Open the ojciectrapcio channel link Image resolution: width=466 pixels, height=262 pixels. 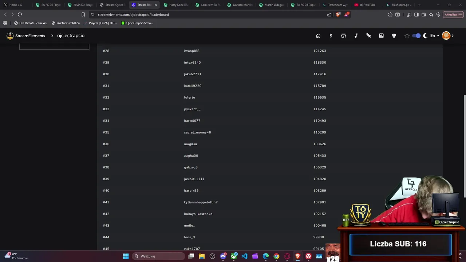point(71,36)
